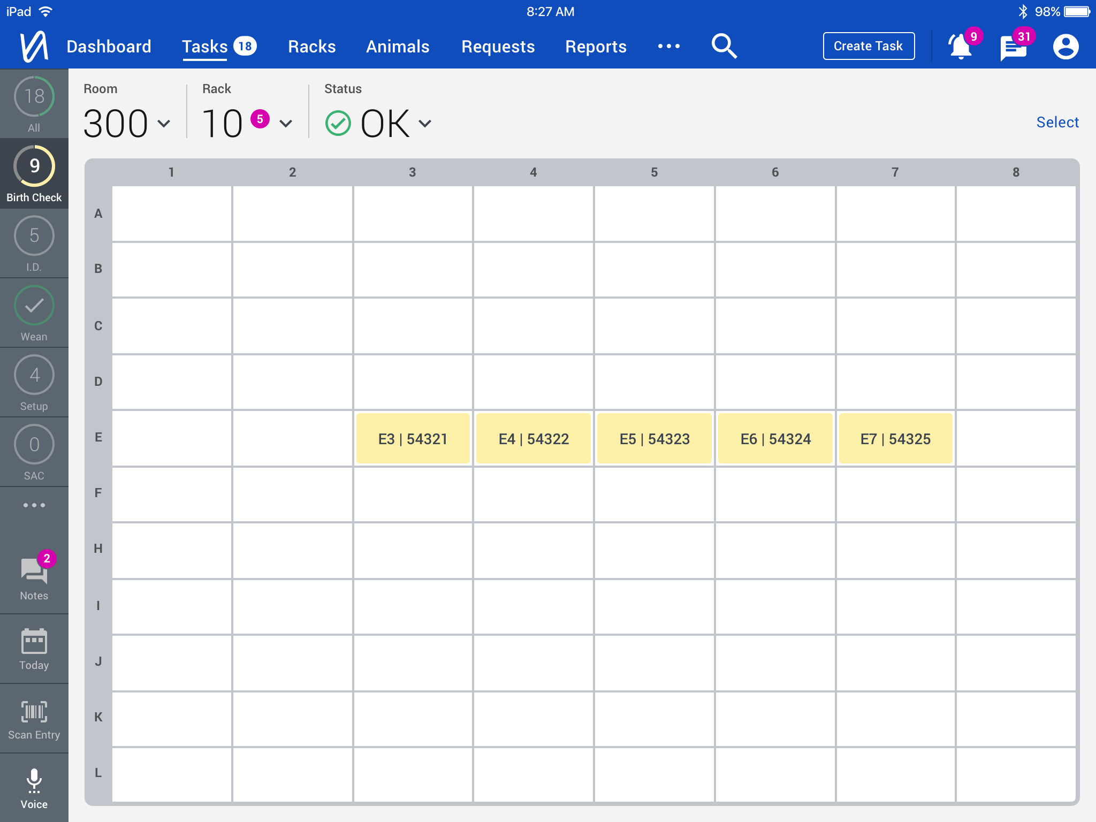Activate Voice input microphone
Image resolution: width=1096 pixels, height=822 pixels.
click(34, 788)
